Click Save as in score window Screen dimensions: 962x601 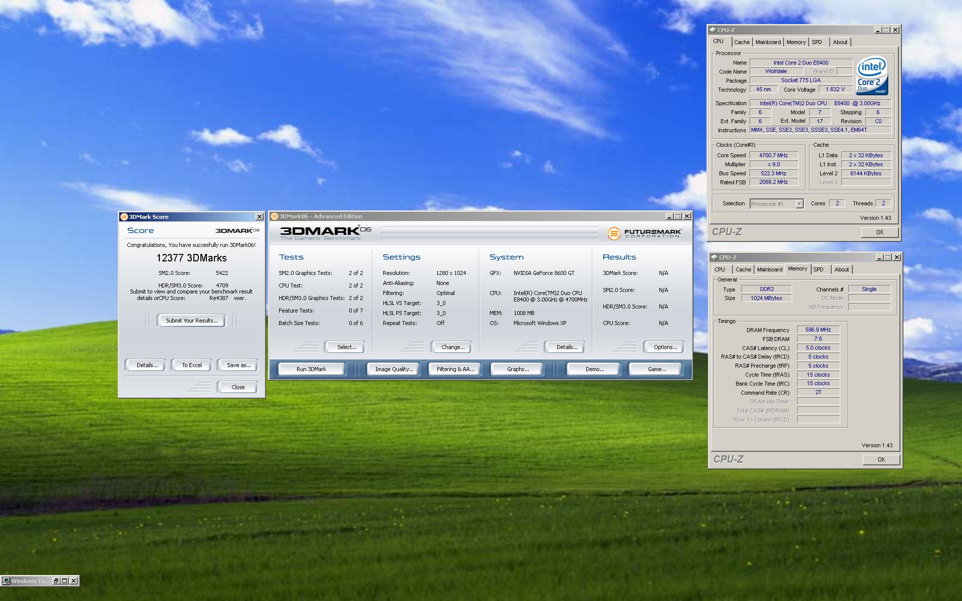238,365
